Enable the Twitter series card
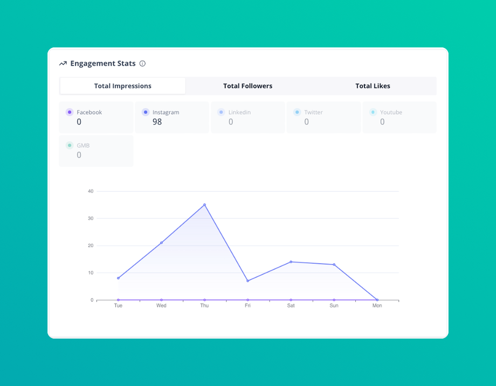496x386 pixels. (x=323, y=117)
